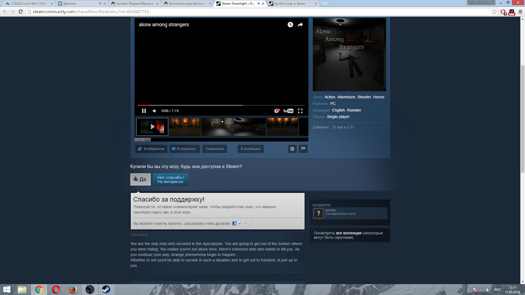Share the project on Facebook
Image resolution: width=525 pixels, height=295 pixels.
234,223
